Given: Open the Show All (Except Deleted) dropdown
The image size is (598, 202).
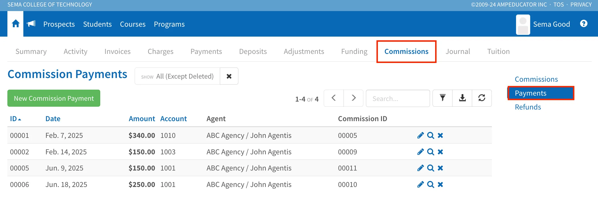Looking at the screenshot, I should point(177,76).
